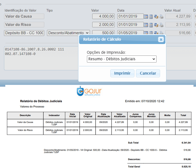Click the Juros Moratór. table header
Image resolution: width=196 pixels, height=168 pixels.
(x=151, y=115)
